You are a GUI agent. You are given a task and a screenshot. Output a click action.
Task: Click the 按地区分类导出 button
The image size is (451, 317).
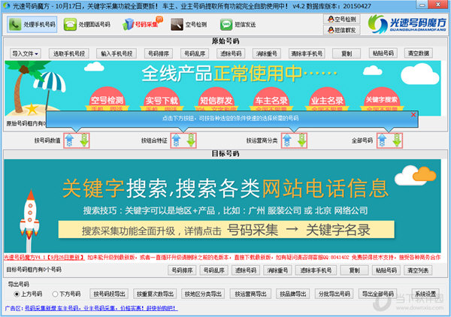pos(203,294)
